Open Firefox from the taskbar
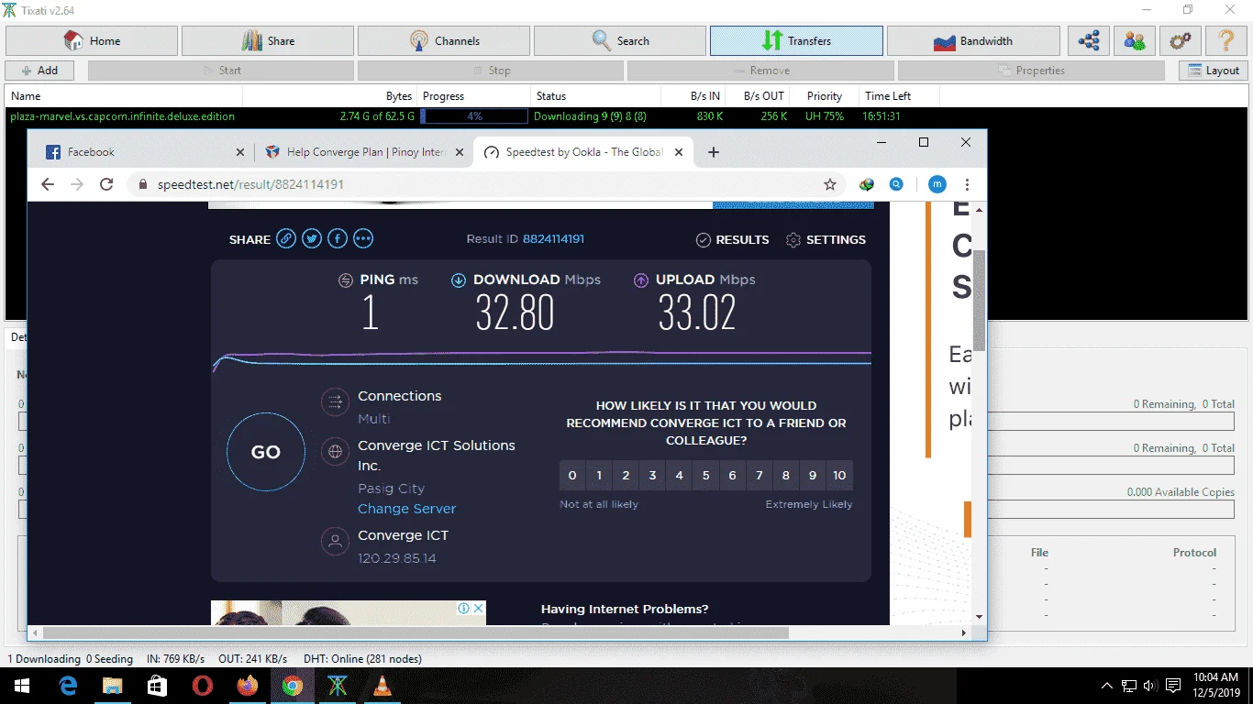Viewport: 1253px width, 704px height. click(248, 686)
